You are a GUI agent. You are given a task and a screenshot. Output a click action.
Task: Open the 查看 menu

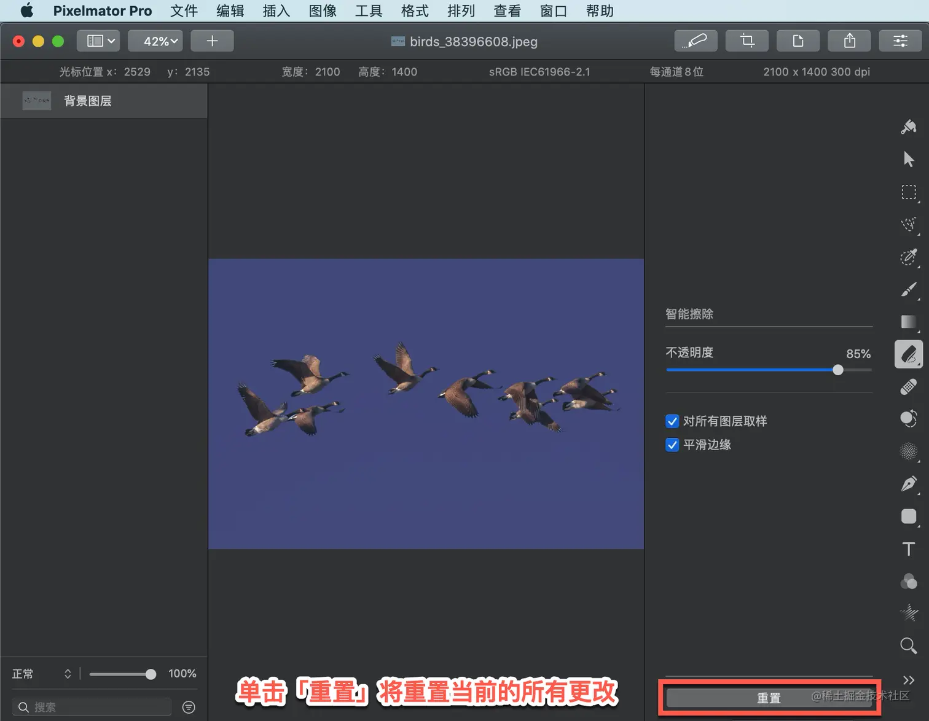[x=508, y=11]
